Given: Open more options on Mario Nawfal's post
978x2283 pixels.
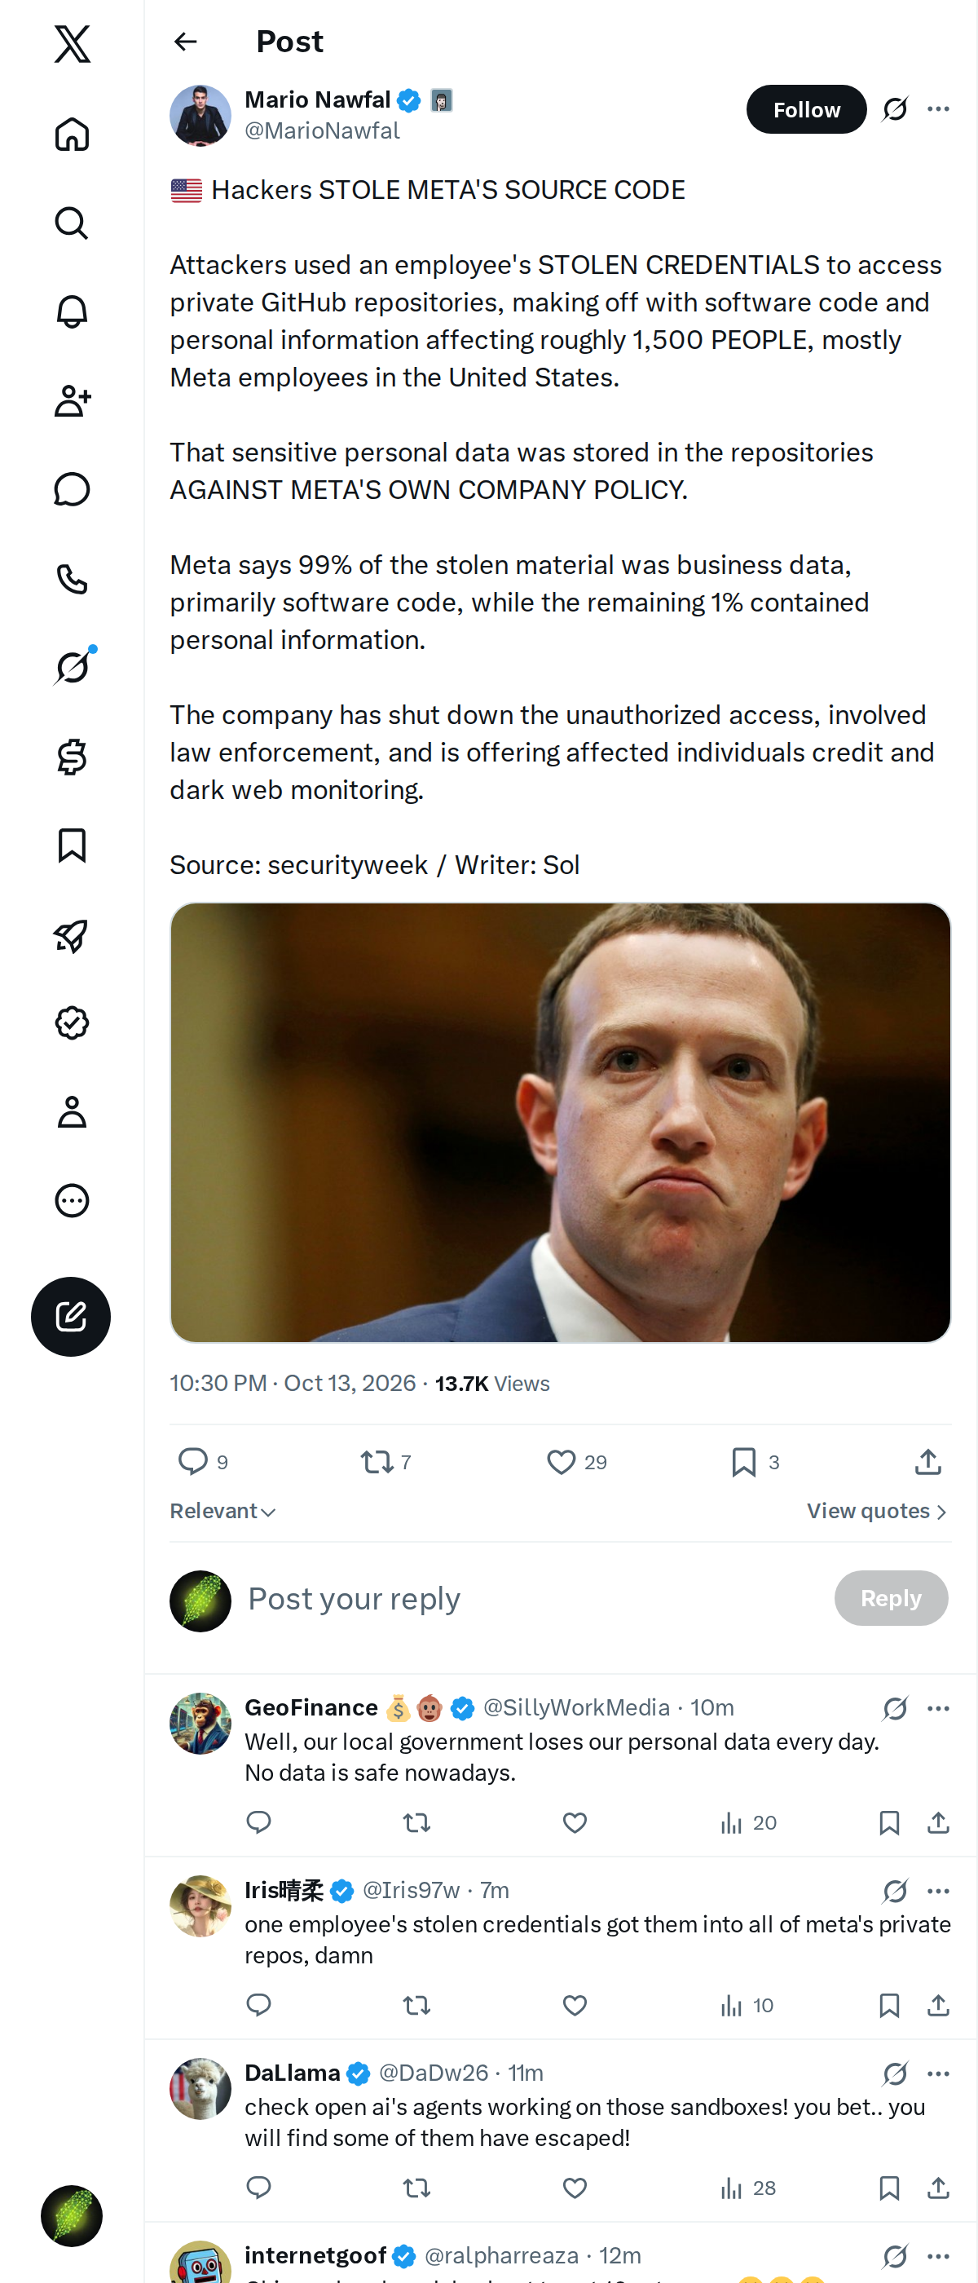Looking at the screenshot, I should pyautogui.click(x=938, y=109).
